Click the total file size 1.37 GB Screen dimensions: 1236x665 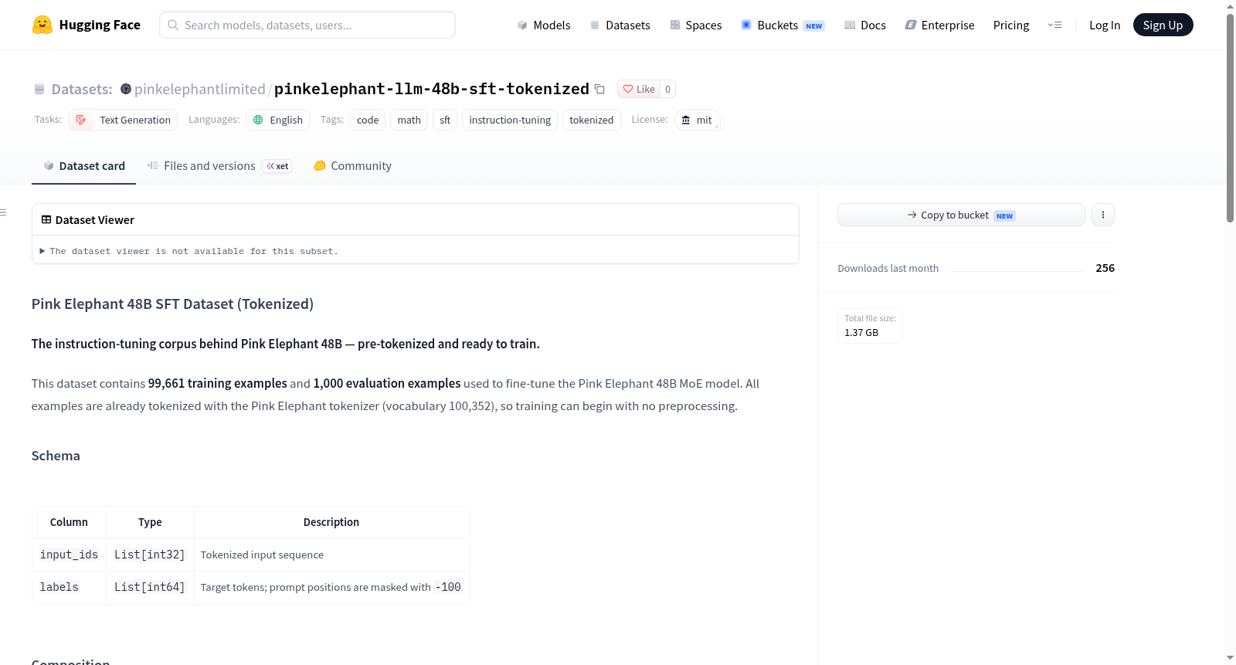tap(861, 332)
